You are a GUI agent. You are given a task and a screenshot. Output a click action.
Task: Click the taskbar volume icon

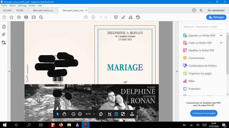(198, 125)
